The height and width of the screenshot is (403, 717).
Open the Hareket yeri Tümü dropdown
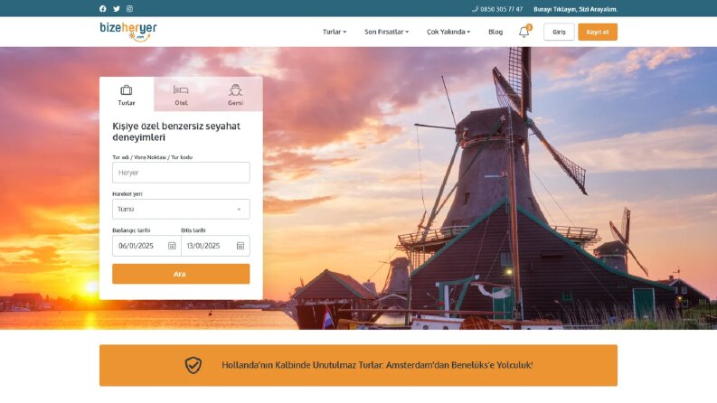(181, 210)
